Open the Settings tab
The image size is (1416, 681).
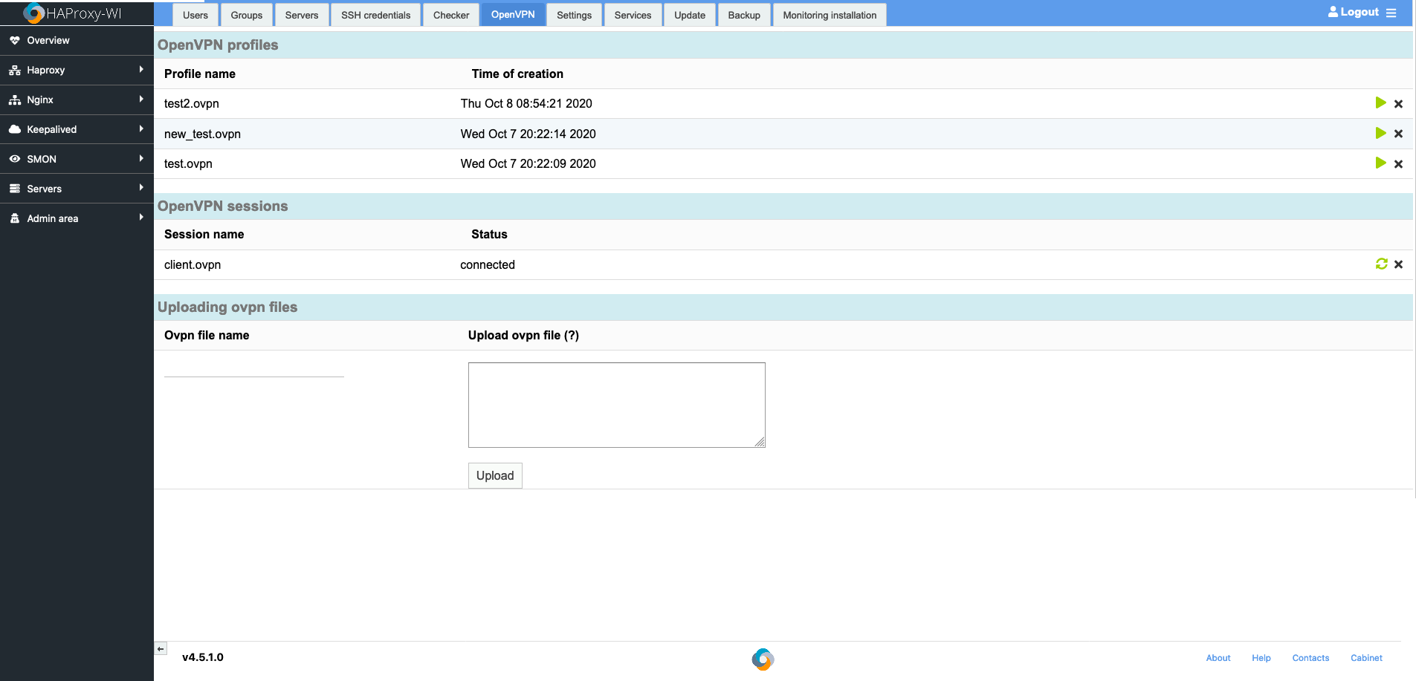pyautogui.click(x=575, y=15)
